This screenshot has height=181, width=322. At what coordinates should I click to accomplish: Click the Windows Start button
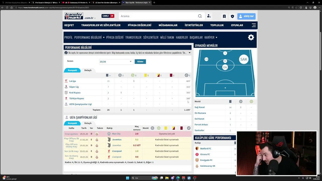tap(128, 178)
